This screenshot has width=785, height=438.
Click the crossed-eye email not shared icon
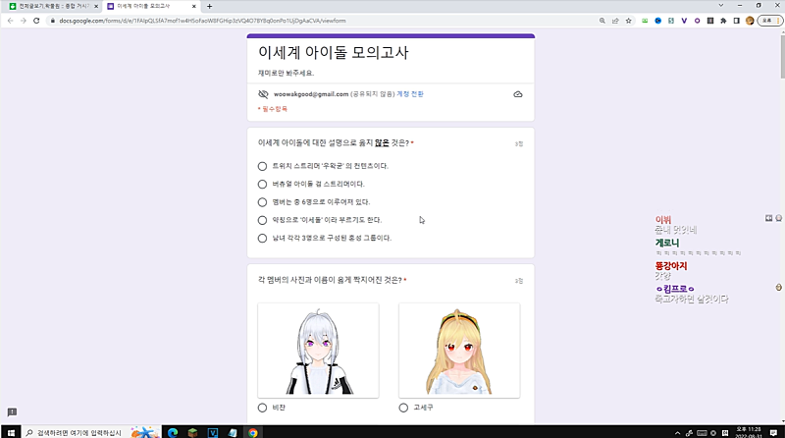point(263,94)
